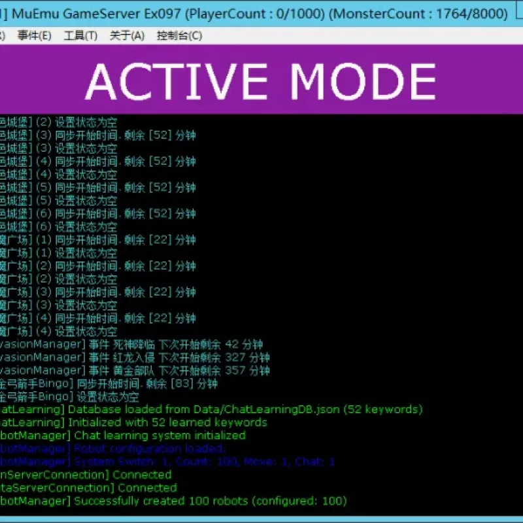523x523 pixels.
Task: Select the 城堡 (6) 同步开始时间 [52] 分钟 line
Action: tap(97, 214)
